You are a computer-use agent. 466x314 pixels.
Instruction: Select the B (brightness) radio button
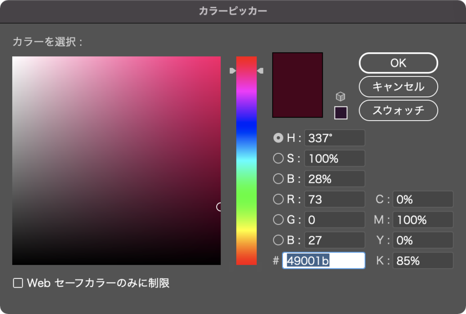point(279,179)
